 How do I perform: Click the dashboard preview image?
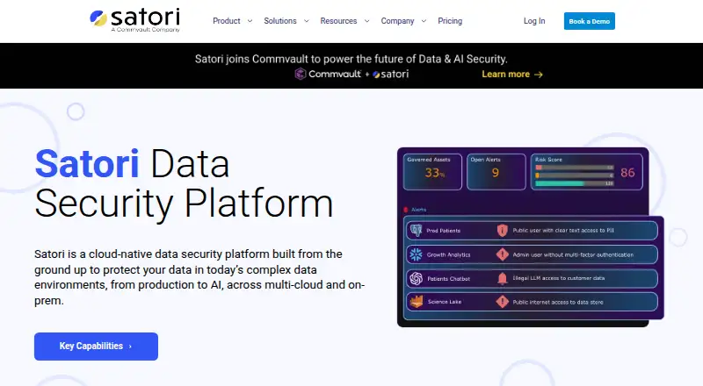[531, 237]
